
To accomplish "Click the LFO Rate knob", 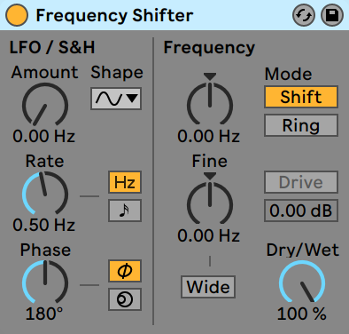I will coord(45,194).
